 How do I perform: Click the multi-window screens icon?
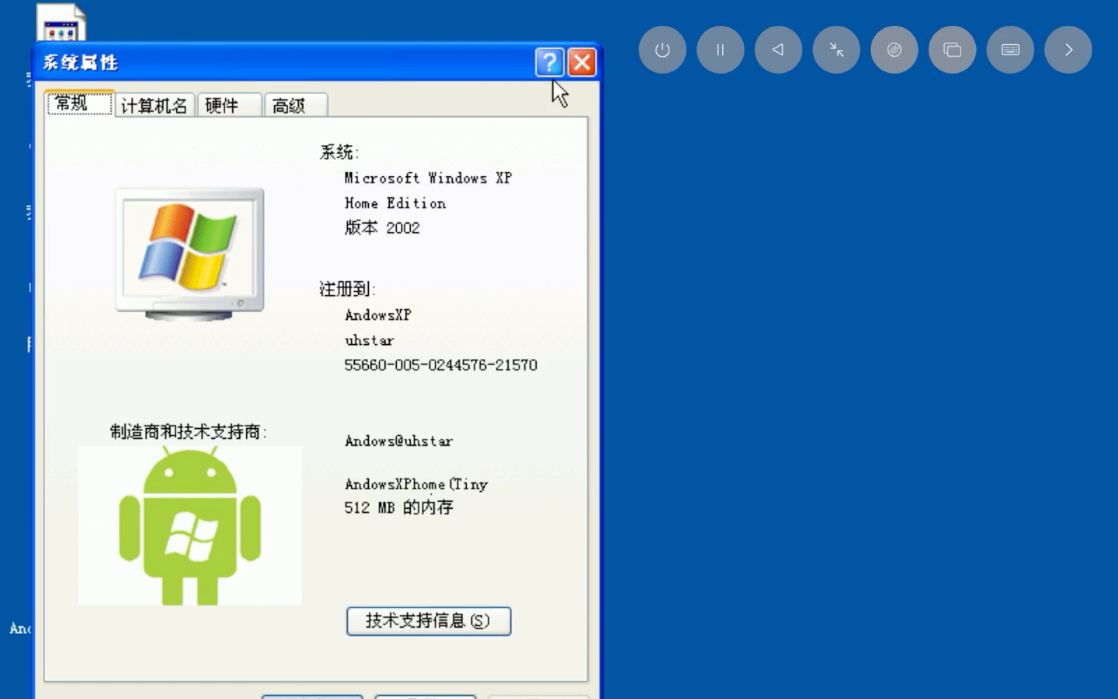click(952, 50)
